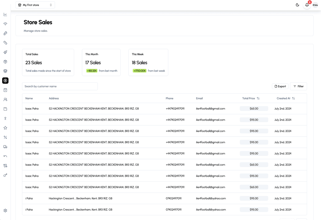The width and height of the screenshot is (321, 220).
Task: Open the iPaha profile avatar menu
Action: [x=315, y=5]
